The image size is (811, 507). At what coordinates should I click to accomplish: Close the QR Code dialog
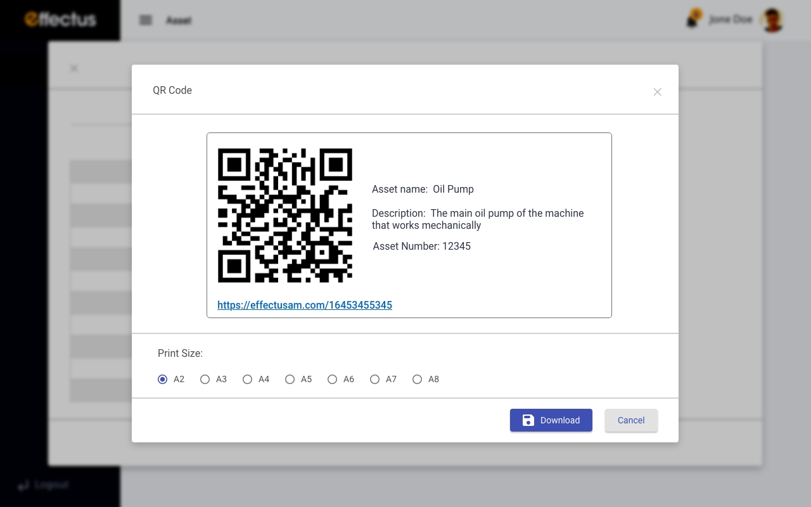coord(657,92)
